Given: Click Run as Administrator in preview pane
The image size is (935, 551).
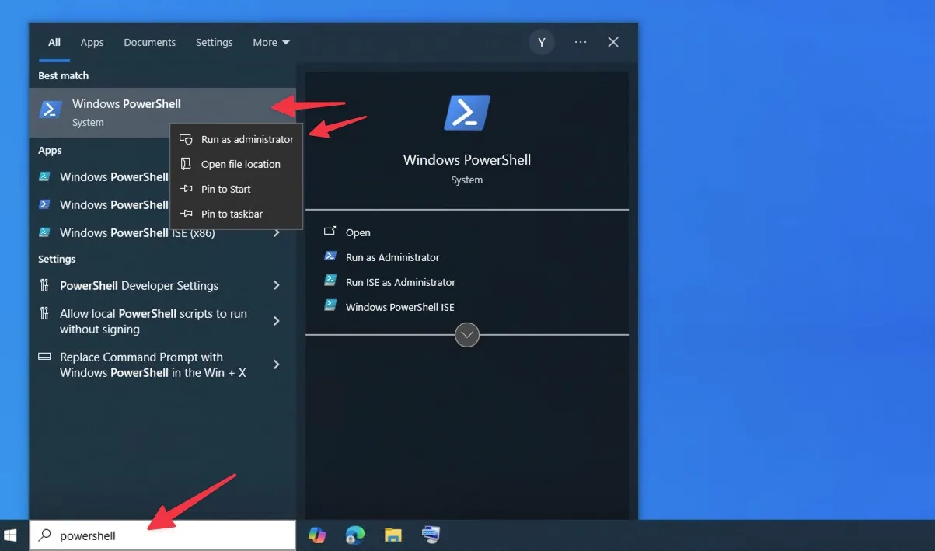Looking at the screenshot, I should point(392,258).
